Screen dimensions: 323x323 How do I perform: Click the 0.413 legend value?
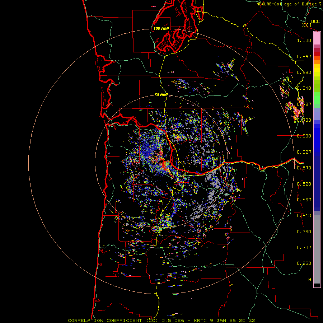(304, 216)
